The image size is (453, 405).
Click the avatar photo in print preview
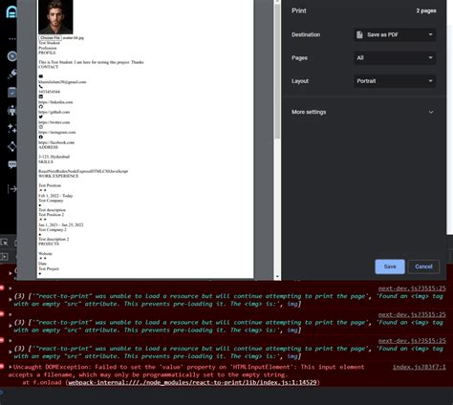(55, 17)
